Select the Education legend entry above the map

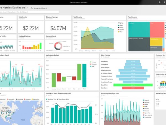point(27,99)
